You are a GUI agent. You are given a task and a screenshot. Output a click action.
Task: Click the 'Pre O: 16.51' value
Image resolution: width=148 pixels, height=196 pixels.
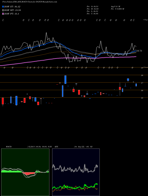tap(92, 7)
